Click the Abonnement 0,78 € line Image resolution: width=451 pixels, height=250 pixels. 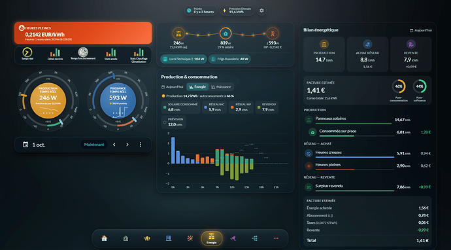(367, 215)
